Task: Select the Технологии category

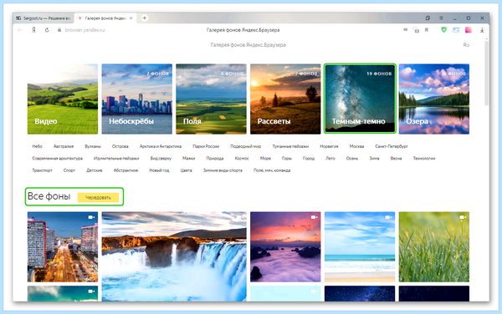Action: pos(424,159)
